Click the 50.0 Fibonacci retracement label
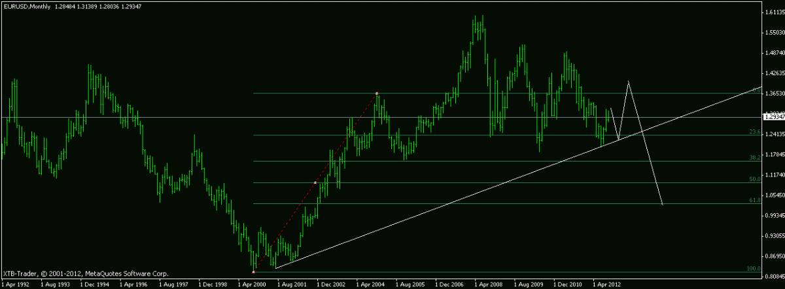785x289 pixels. click(x=753, y=178)
